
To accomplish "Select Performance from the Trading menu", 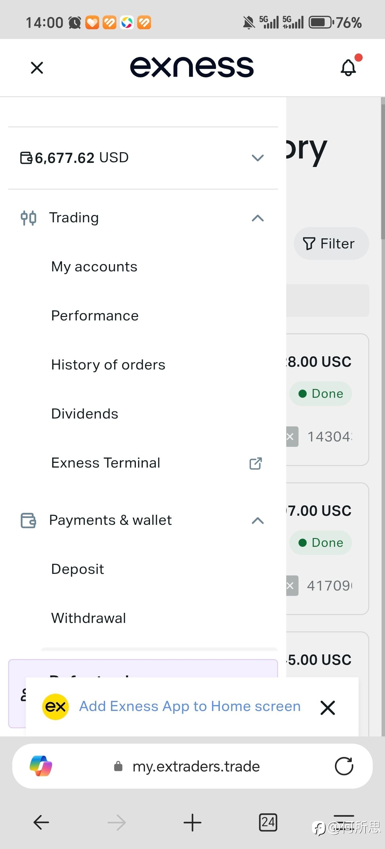I will point(95,316).
